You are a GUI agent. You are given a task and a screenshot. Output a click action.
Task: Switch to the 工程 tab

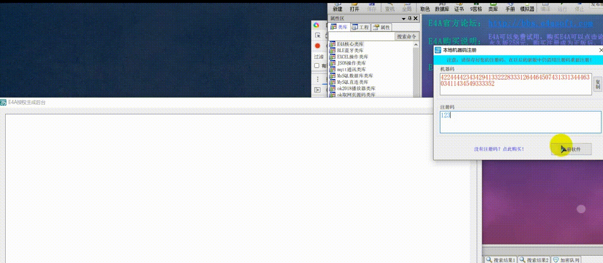click(x=360, y=27)
